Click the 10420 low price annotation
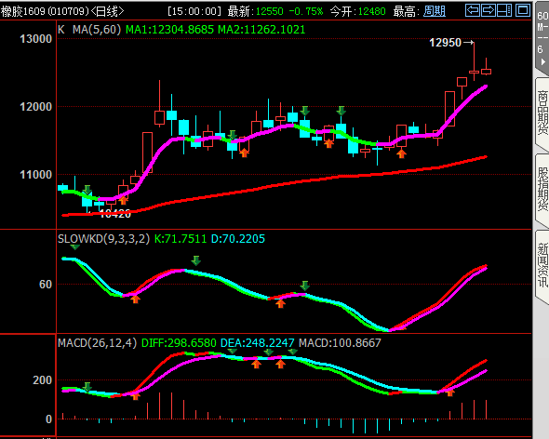 point(114,213)
